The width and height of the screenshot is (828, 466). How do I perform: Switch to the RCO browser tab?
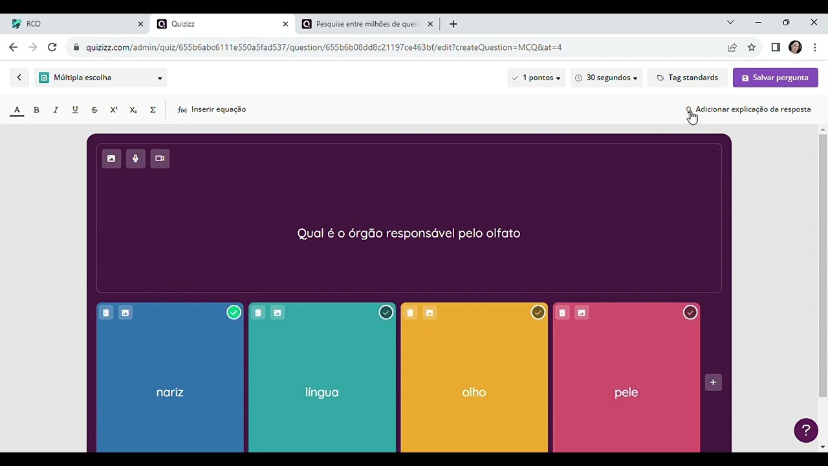(x=78, y=24)
